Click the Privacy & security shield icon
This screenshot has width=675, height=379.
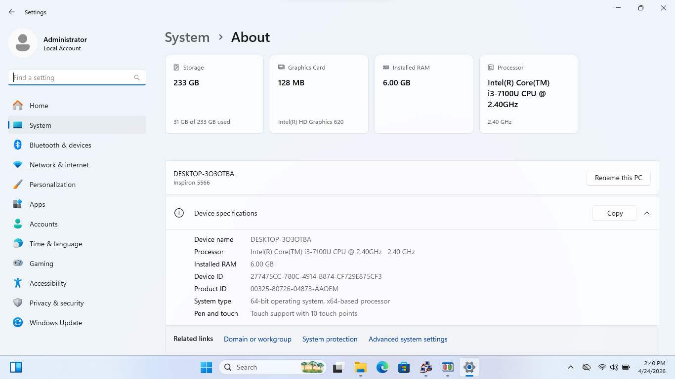tap(18, 303)
